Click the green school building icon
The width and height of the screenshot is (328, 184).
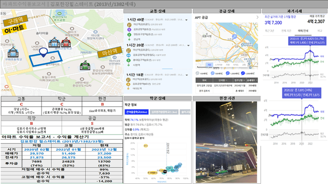click(85, 65)
